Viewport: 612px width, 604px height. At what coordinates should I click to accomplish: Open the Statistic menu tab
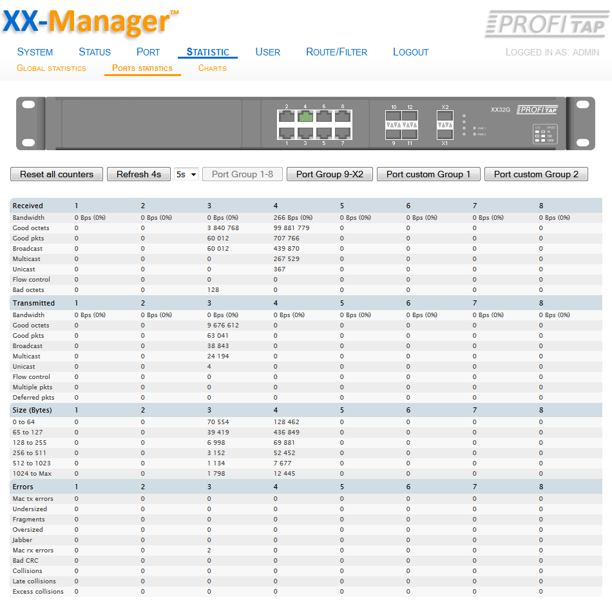click(x=207, y=52)
